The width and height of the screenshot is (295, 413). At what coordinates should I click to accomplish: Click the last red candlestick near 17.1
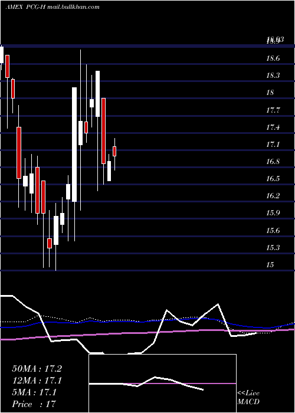(114, 152)
